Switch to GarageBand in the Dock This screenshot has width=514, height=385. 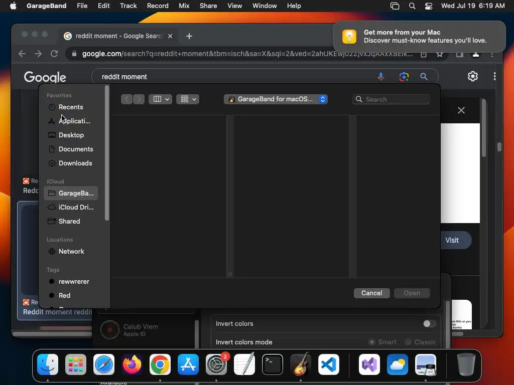(301, 364)
